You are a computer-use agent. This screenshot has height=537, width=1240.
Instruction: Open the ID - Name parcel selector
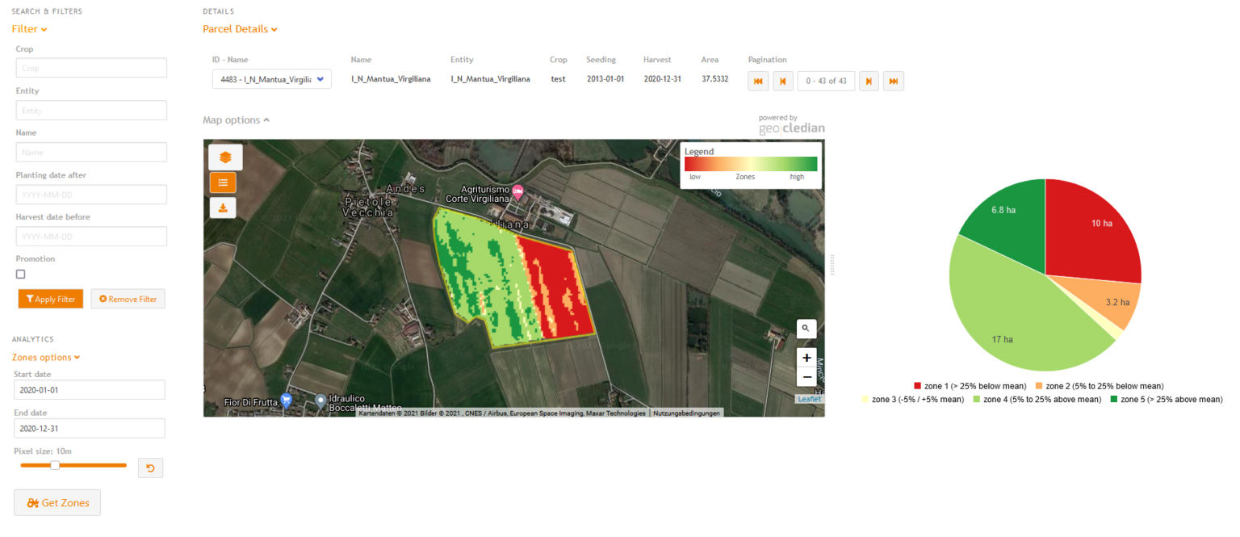pos(271,79)
